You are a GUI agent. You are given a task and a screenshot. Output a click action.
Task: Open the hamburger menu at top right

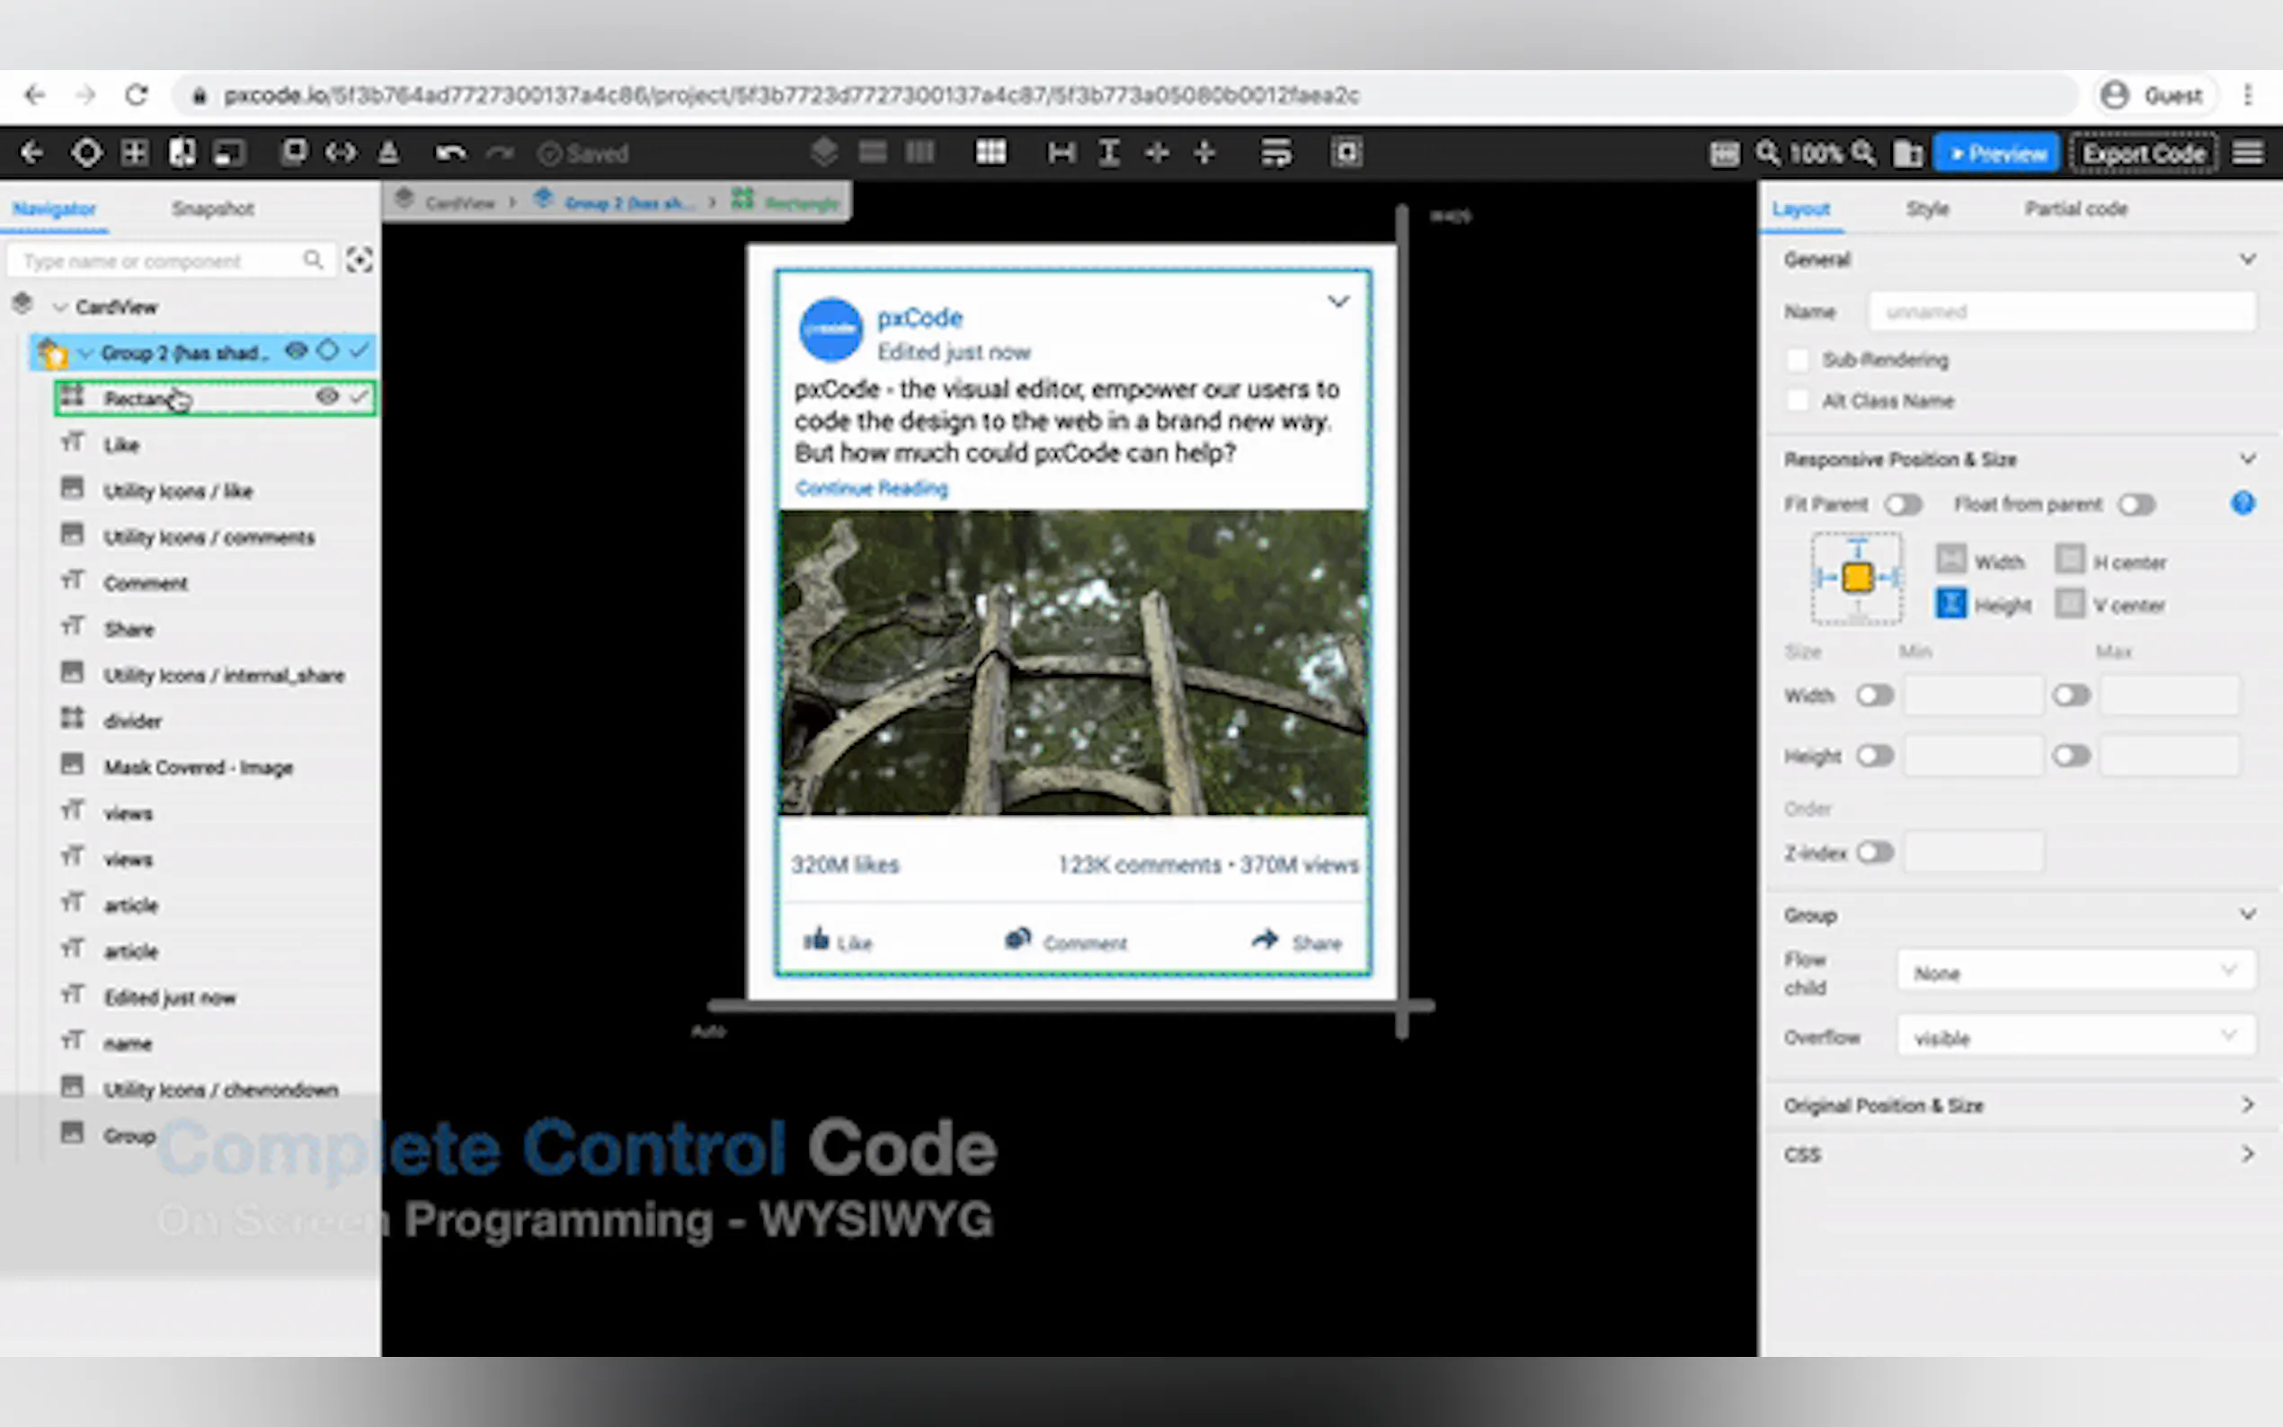point(2247,153)
